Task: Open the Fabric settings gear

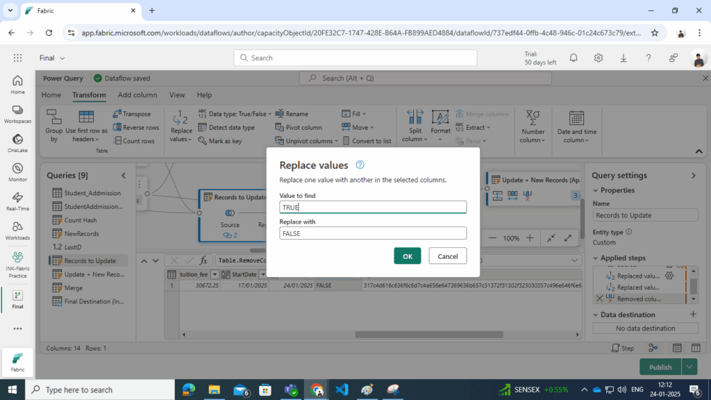Action: 599,58
